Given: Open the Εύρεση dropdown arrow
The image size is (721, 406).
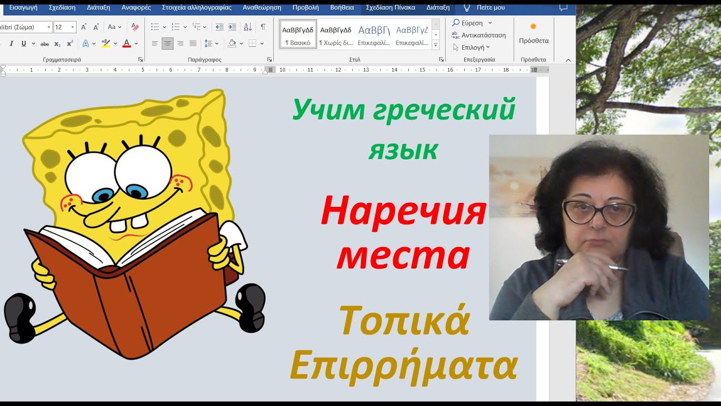Looking at the screenshot, I should pos(490,23).
